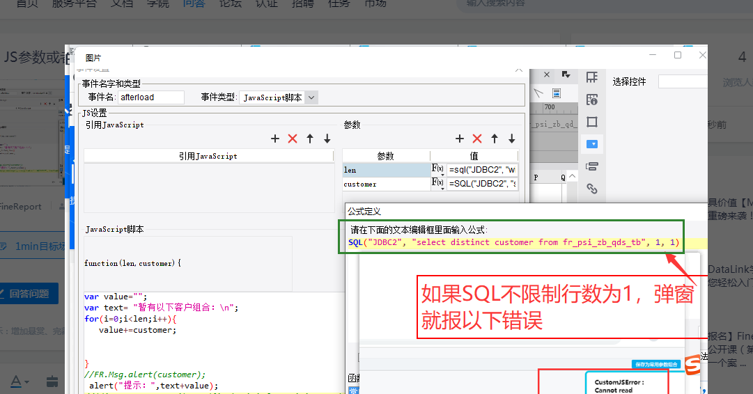Open floating element panel icon
Image resolution: width=753 pixels, height=394 pixels.
pos(592,122)
